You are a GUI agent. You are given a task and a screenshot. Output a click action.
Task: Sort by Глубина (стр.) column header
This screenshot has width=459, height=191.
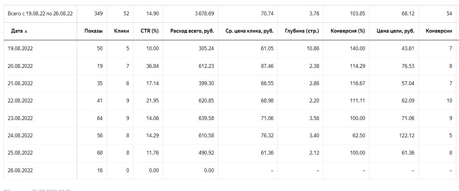tap(302, 31)
